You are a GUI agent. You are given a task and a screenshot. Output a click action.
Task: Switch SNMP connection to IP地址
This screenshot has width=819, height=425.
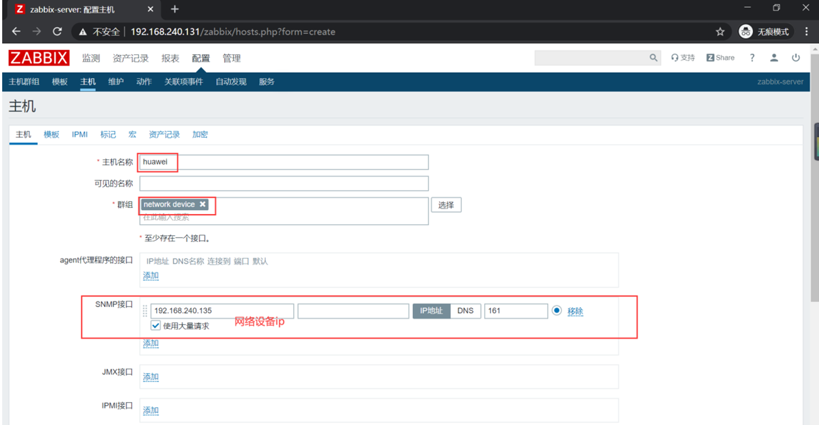[431, 311]
